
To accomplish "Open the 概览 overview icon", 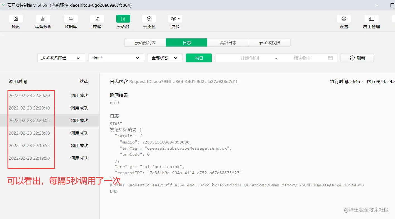I will pos(16,19).
